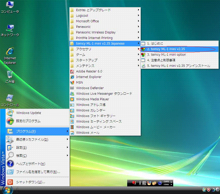Launch 2. temcy ML-1 mini v2.35
This screenshot has height=194, width=220.
(x=180, y=49)
